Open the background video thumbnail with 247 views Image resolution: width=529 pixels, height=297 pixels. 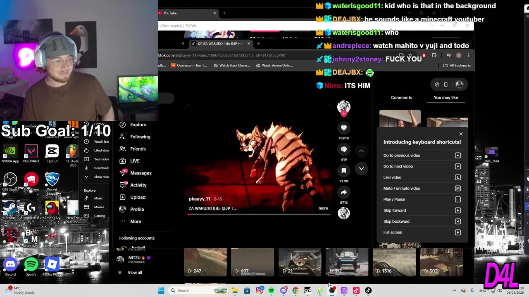pos(205,262)
